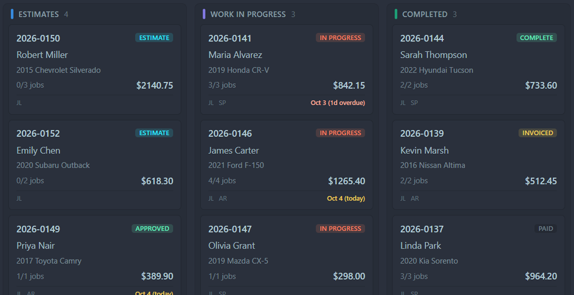
Task: Click AR technician initials on James Carter card
Action: tap(223, 198)
